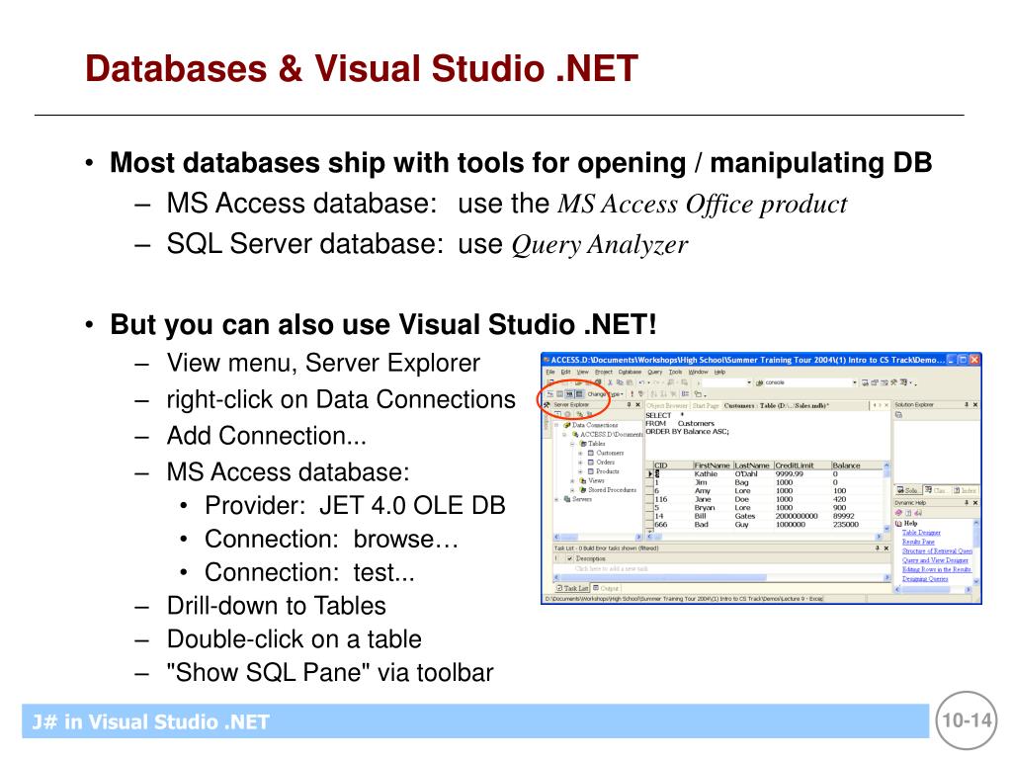
Task: Show the Diagram Pane via query toolbar
Action: pos(549,393)
